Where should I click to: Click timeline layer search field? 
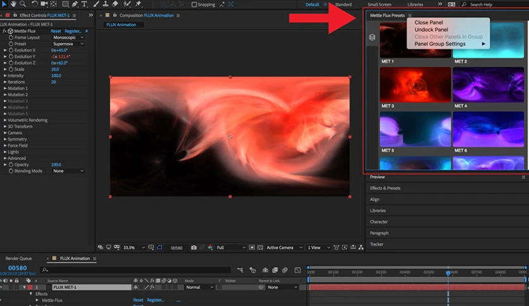pyautogui.click(x=135, y=269)
